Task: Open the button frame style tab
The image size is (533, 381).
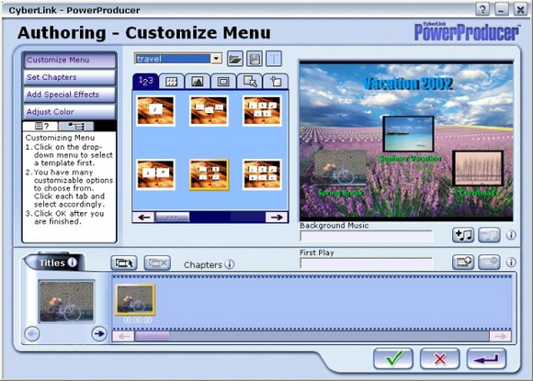Action: coord(223,82)
